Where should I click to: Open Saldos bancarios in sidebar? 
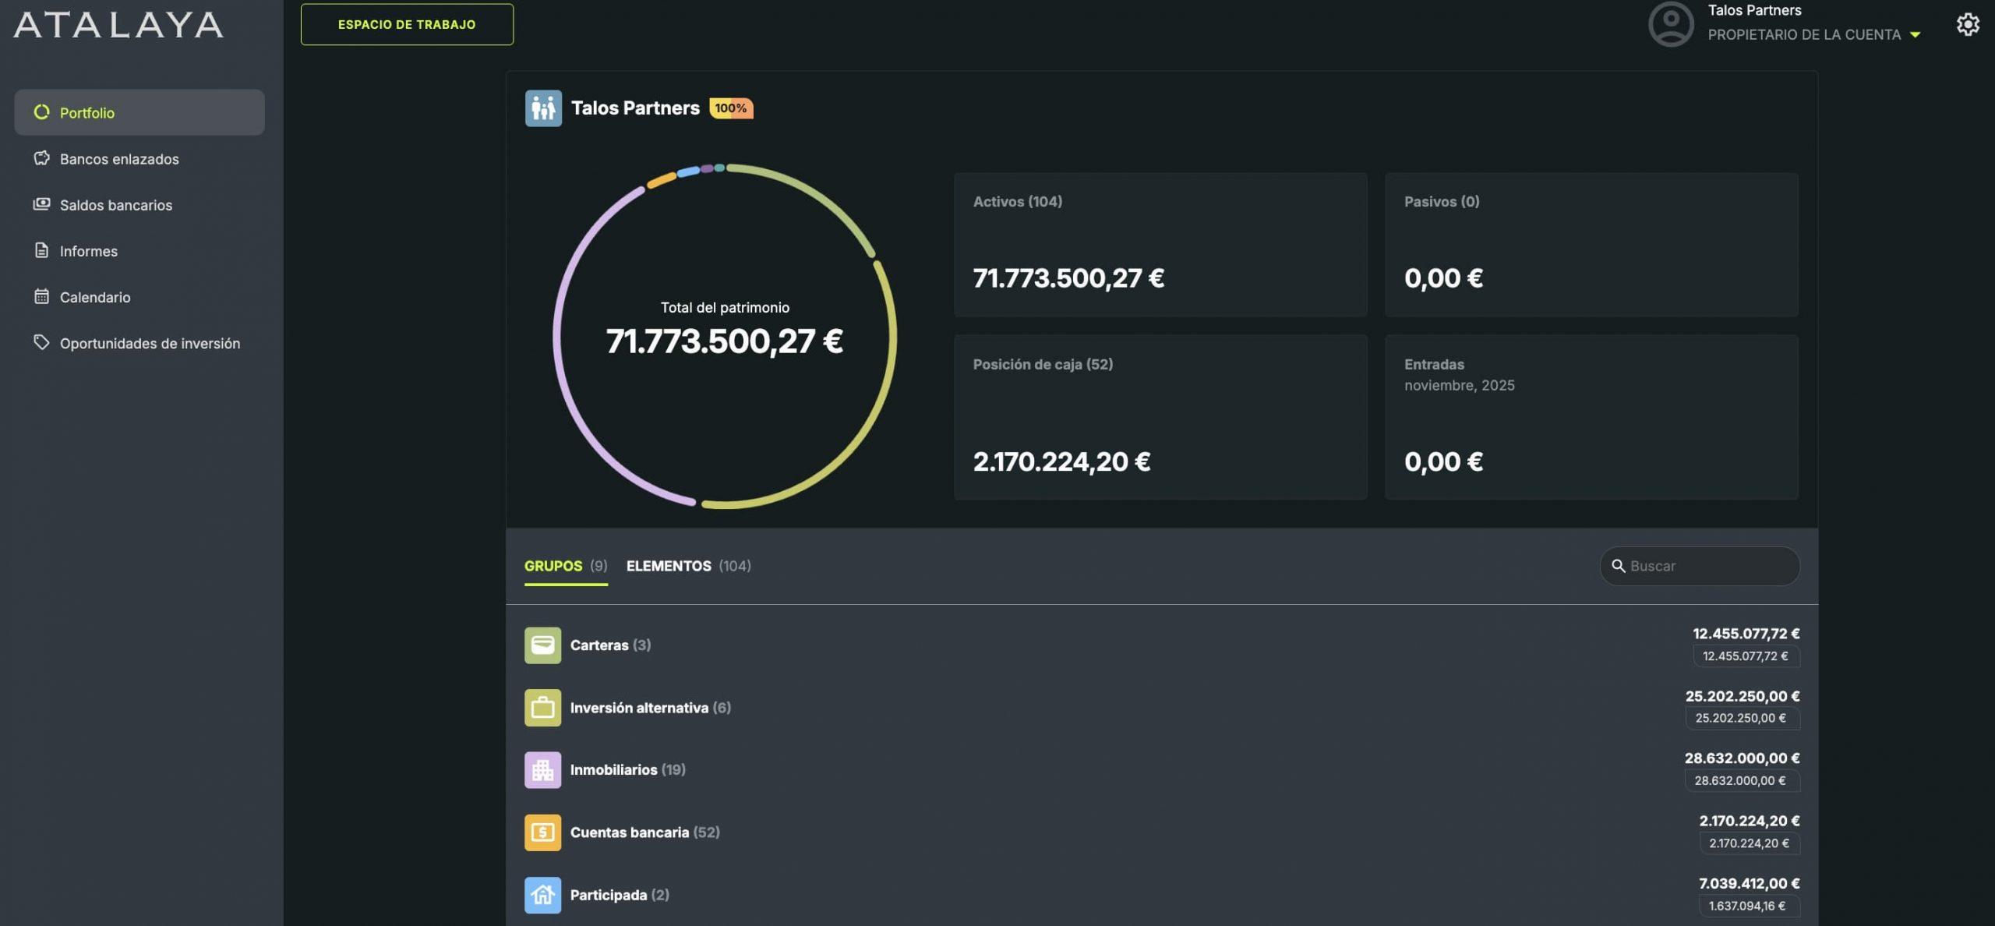coord(115,205)
